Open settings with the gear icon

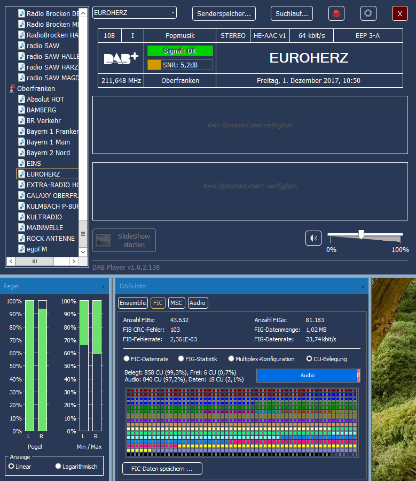[368, 13]
